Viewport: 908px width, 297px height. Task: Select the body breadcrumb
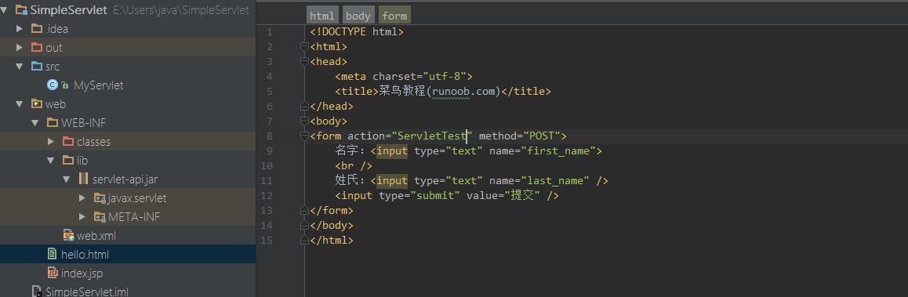[358, 16]
